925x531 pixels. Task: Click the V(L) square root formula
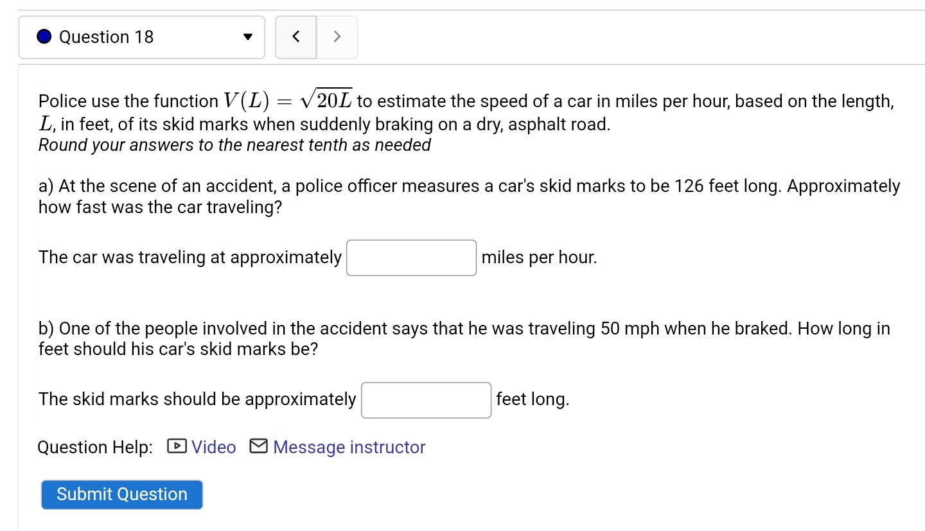[x=288, y=100]
